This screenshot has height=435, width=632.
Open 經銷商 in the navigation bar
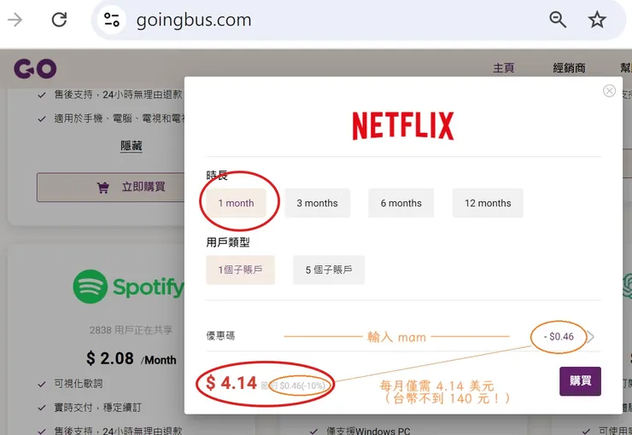click(569, 68)
